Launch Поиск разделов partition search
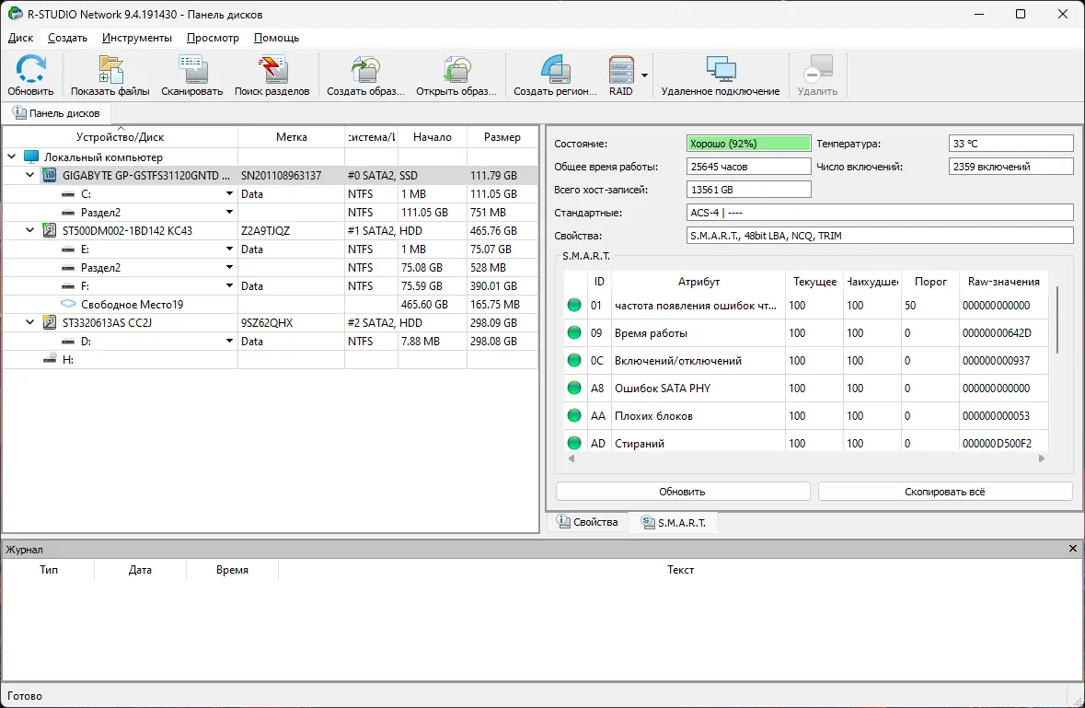 (x=272, y=69)
